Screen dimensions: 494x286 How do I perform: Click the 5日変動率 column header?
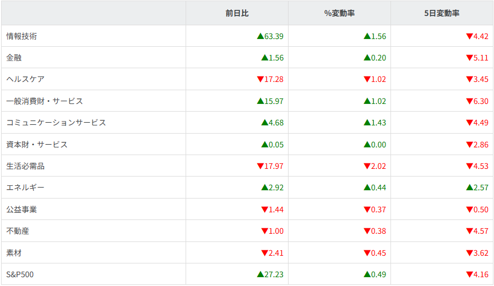(442, 14)
